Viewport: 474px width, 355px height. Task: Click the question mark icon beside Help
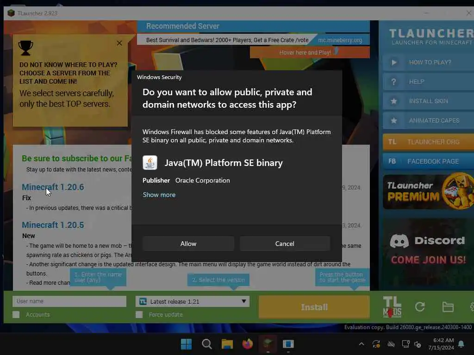(393, 82)
